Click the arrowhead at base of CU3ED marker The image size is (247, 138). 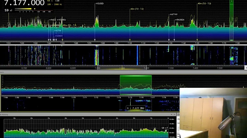point(95,40)
